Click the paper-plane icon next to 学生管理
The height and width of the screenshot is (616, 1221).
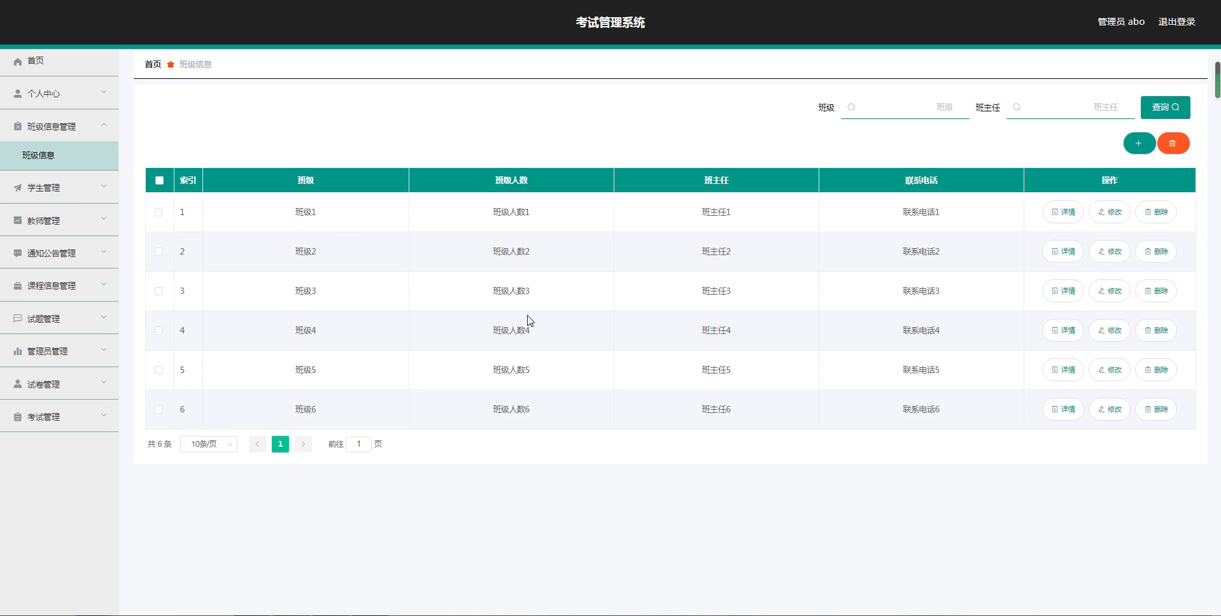(18, 188)
